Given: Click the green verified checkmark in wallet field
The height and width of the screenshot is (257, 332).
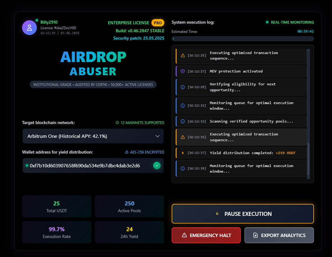Looking at the screenshot, I should [x=157, y=165].
